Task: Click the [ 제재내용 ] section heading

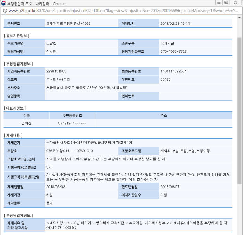Action: (13, 136)
